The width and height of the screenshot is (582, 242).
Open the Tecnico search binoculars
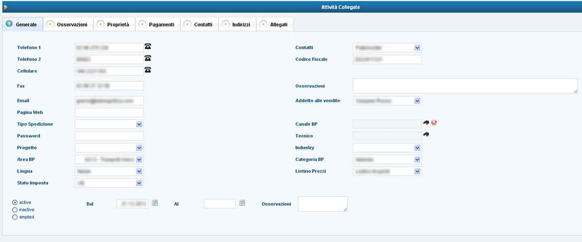(426, 135)
